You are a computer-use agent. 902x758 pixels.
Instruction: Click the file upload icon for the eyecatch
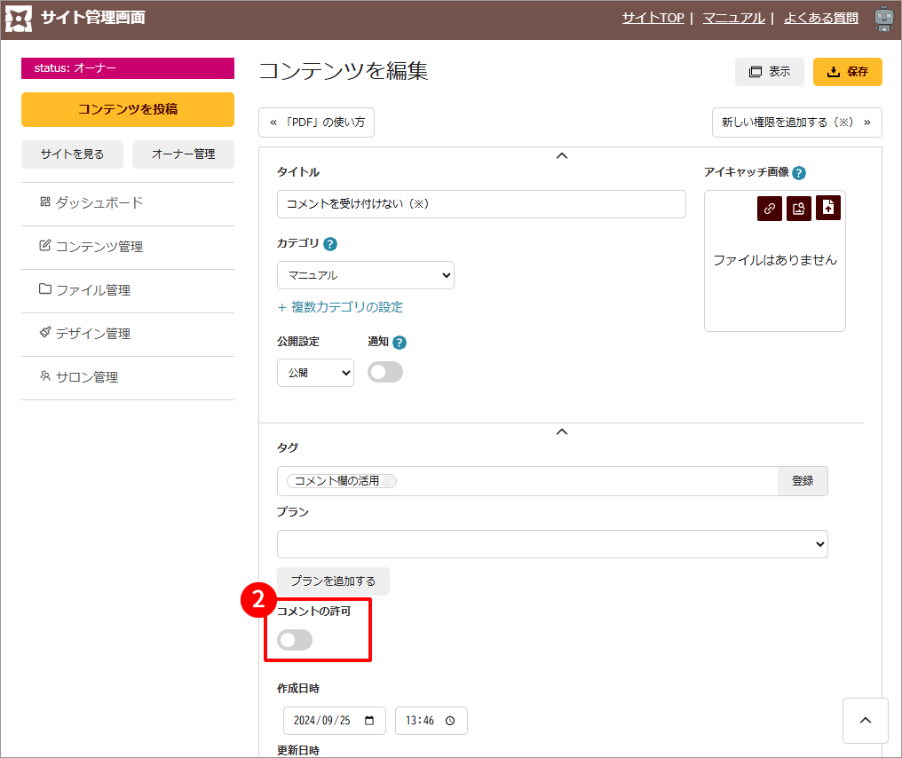(x=828, y=208)
